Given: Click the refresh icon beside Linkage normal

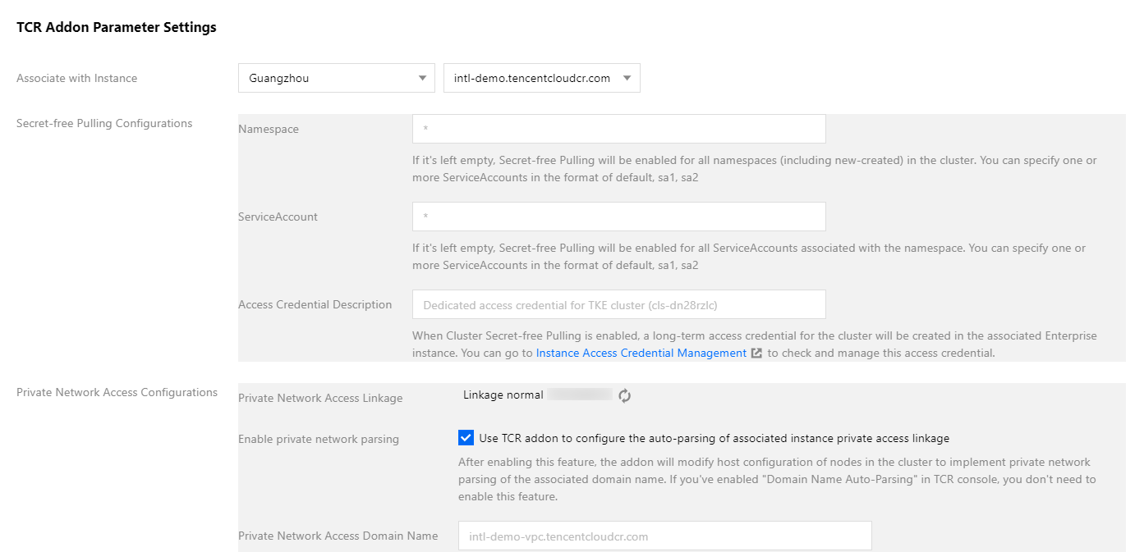Looking at the screenshot, I should [x=625, y=396].
